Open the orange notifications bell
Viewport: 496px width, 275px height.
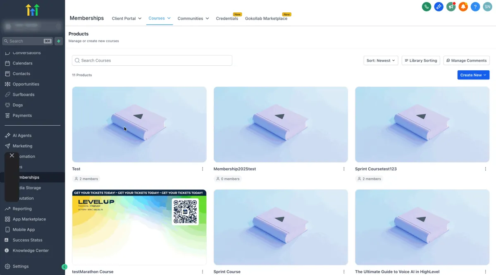(x=463, y=7)
